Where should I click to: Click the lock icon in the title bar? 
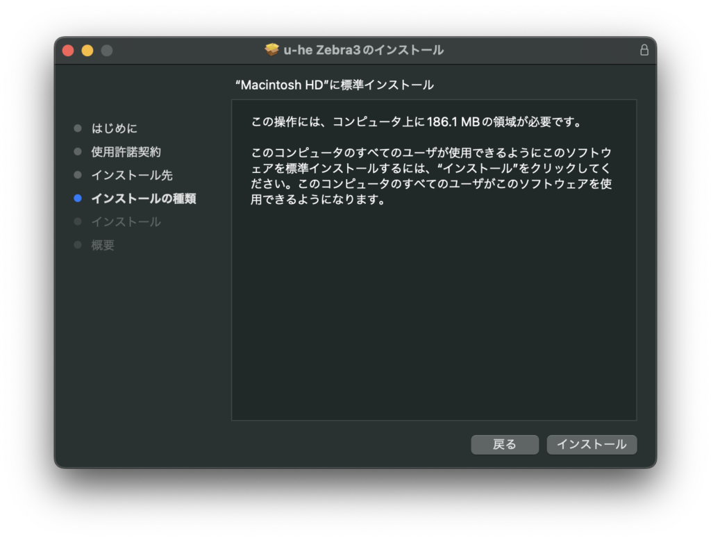click(x=644, y=50)
